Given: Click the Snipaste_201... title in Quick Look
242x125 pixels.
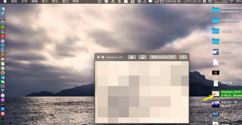Looking at the screenshot, I should coord(116,57).
